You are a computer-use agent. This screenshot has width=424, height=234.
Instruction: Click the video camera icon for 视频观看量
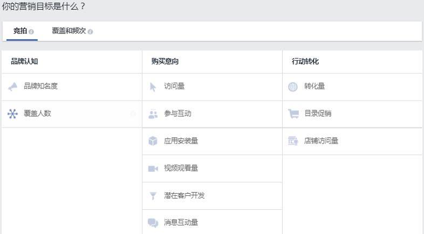tap(153, 169)
